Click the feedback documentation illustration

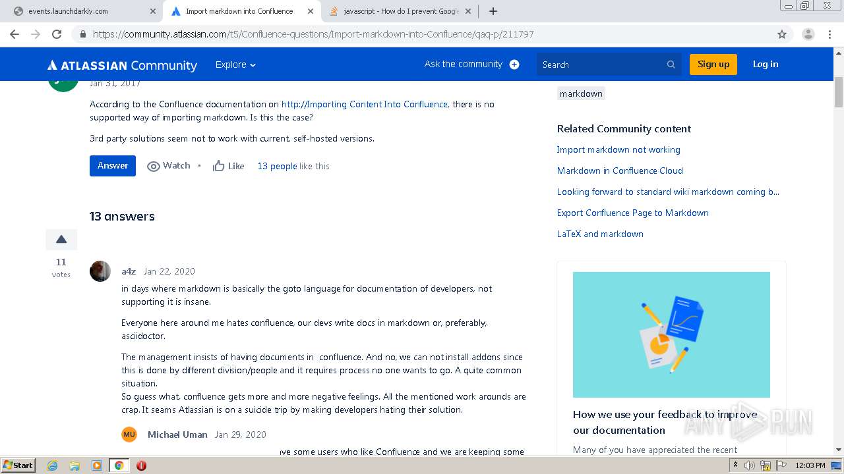coord(671,334)
